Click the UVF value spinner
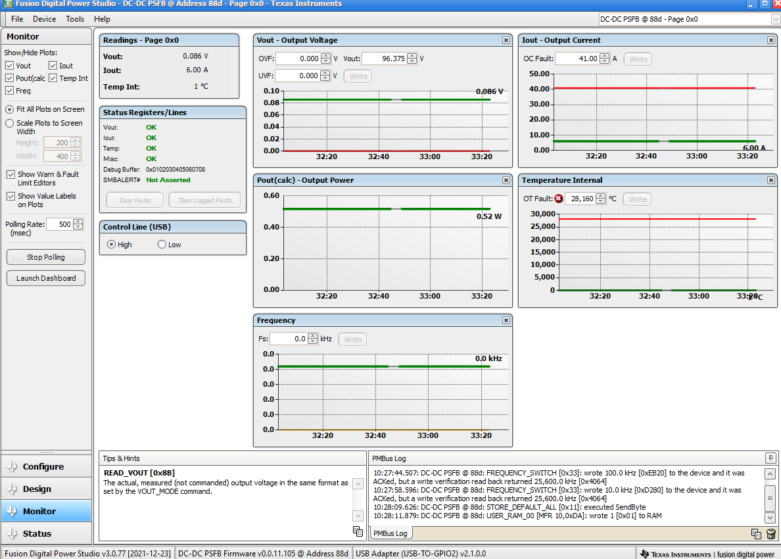The height and width of the screenshot is (559, 781). point(325,76)
